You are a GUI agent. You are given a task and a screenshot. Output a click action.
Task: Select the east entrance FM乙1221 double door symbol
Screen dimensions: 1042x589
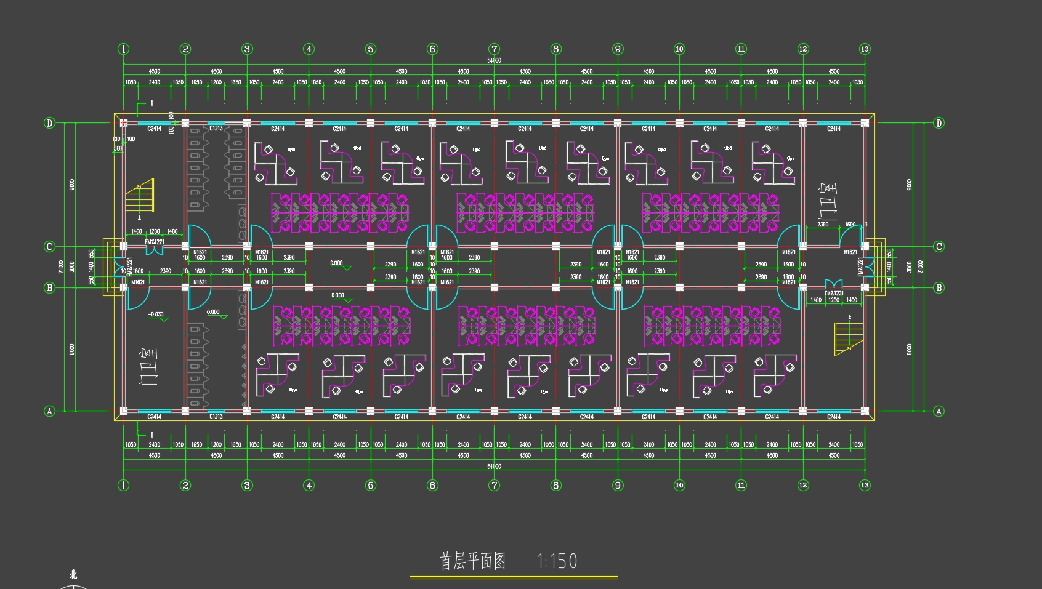869,267
